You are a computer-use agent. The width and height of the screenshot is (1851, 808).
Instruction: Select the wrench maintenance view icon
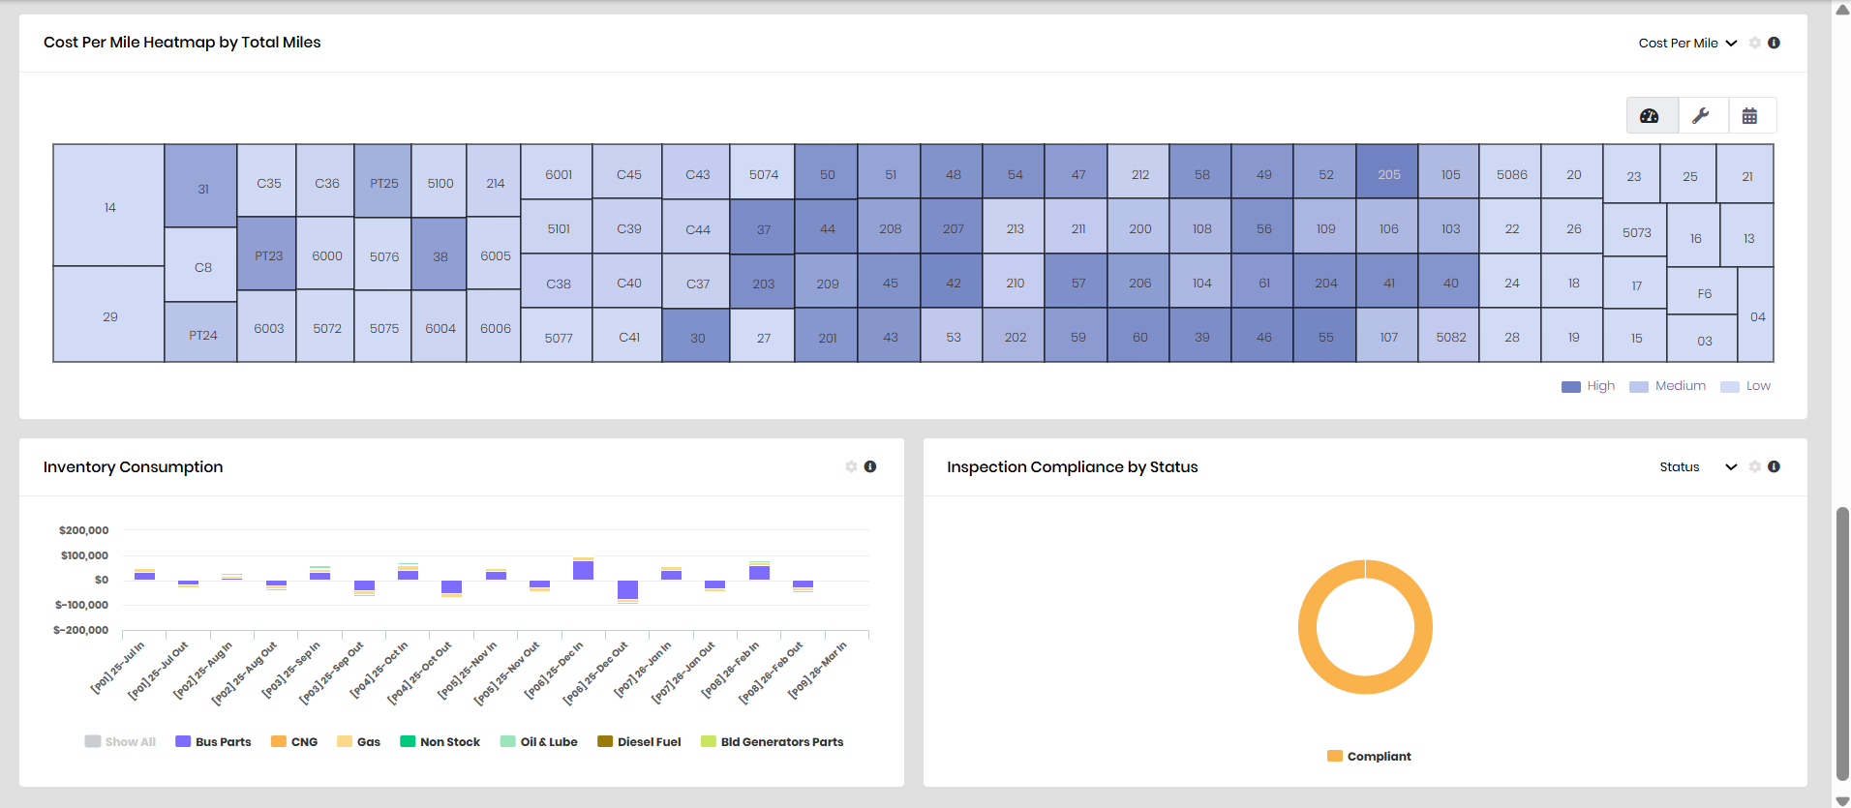pos(1700,116)
